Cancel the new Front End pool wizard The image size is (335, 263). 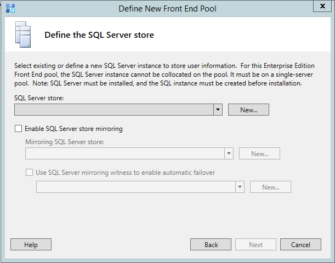pyautogui.click(x=300, y=244)
